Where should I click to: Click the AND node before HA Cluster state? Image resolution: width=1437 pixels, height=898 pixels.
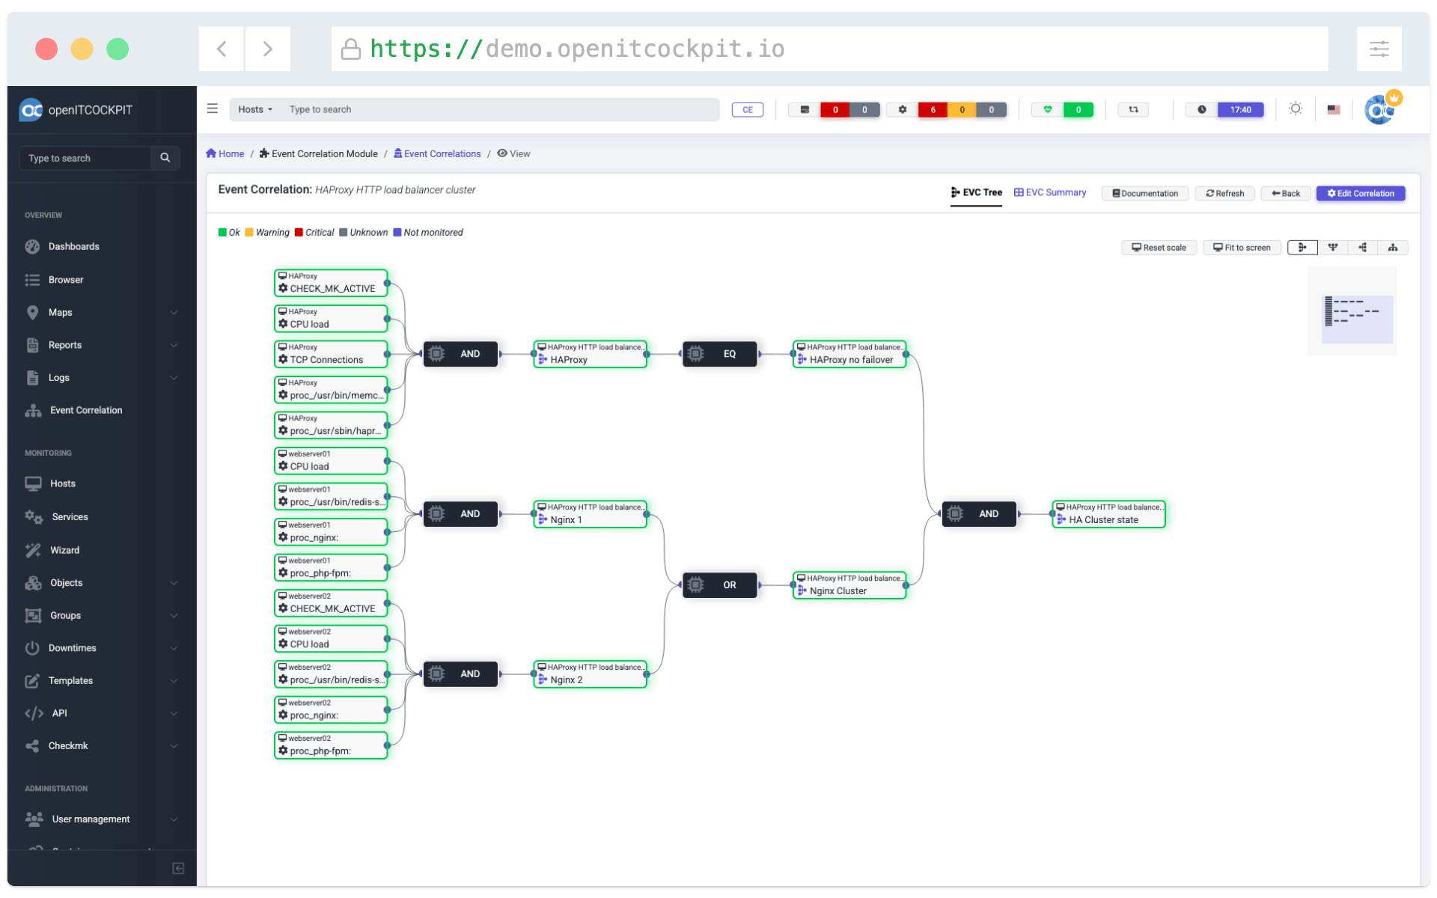(979, 514)
